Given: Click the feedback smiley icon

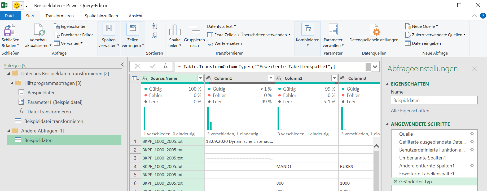Looking at the screenshot, I should point(17,5).
